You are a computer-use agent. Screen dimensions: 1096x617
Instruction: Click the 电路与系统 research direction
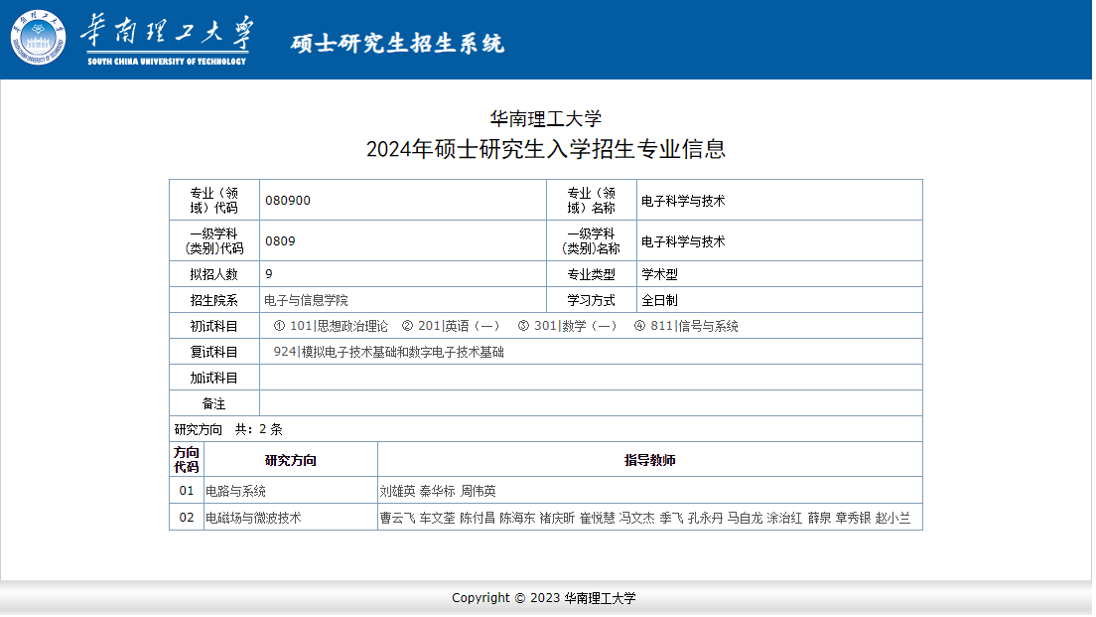coord(235,492)
